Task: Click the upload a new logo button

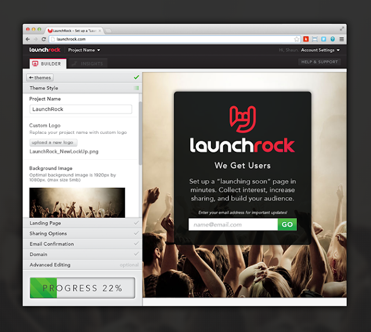Action: [x=53, y=143]
